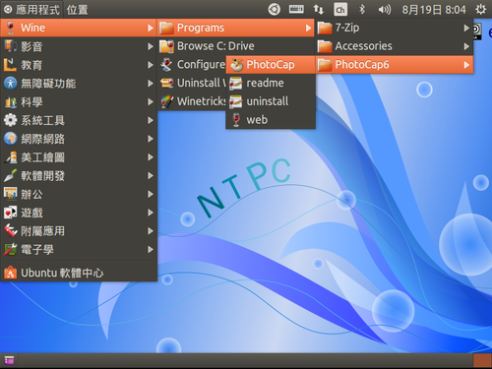This screenshot has height=369, width=492.
Task: Click the volume speaker icon in top panel
Action: pos(384,10)
